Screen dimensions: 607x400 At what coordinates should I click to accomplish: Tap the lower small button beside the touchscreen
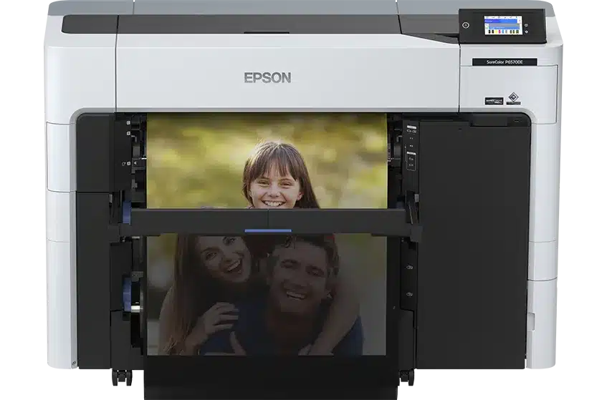527,32
